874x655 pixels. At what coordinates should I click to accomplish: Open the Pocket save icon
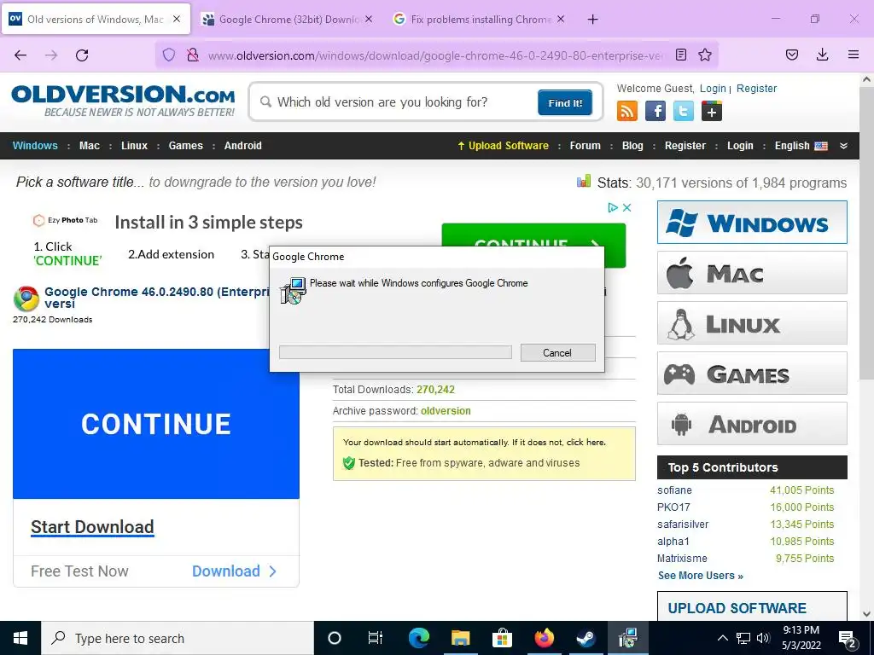tap(791, 55)
